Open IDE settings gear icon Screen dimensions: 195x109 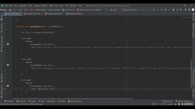(x=189, y=10)
